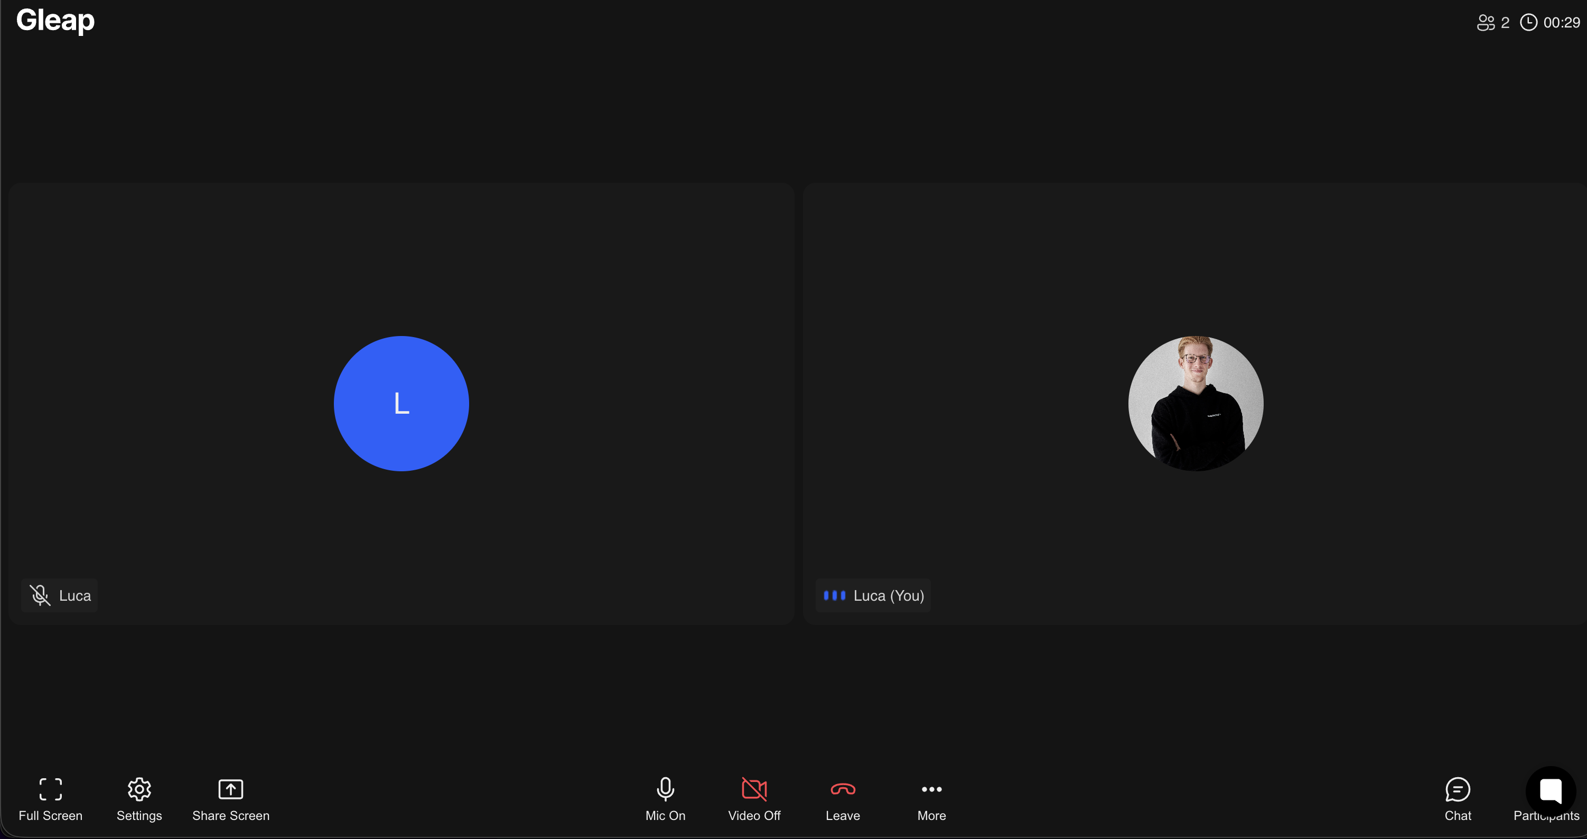Click the Gleap logo
The height and width of the screenshot is (839, 1587).
(x=55, y=21)
